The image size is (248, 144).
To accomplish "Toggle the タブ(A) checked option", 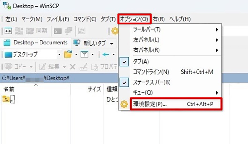I will tap(170, 62).
